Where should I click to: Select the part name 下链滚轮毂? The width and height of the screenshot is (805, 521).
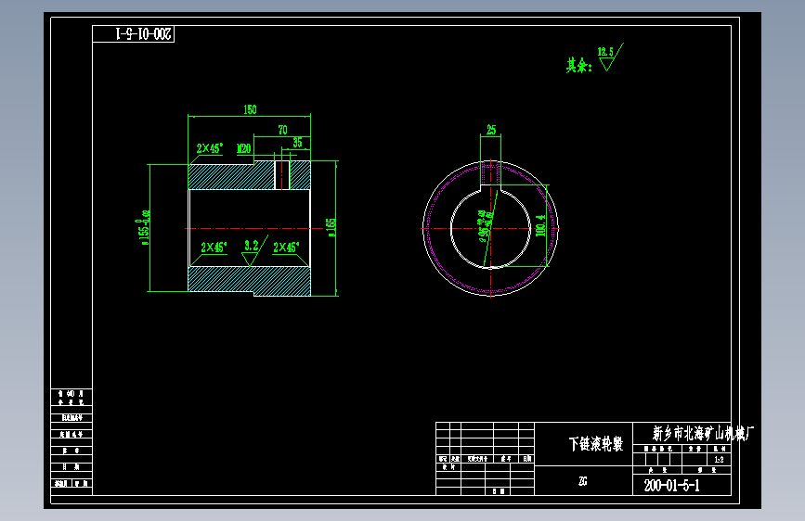point(595,444)
